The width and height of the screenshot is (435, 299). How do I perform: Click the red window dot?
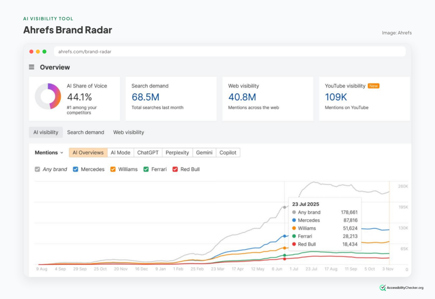click(x=31, y=51)
